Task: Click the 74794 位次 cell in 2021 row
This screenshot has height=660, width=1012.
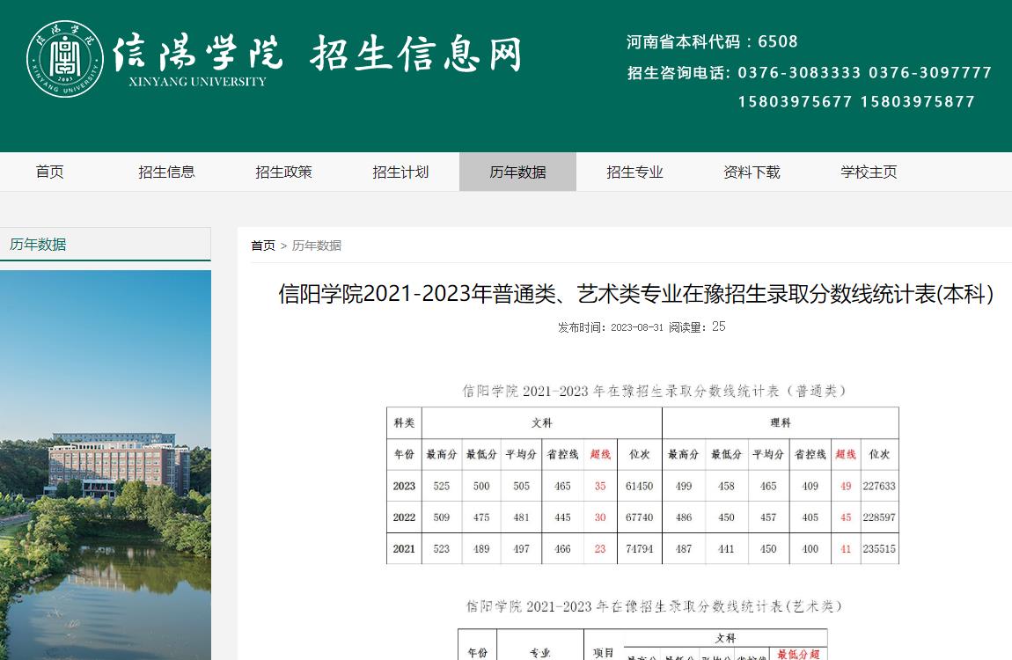Action: pyautogui.click(x=639, y=549)
